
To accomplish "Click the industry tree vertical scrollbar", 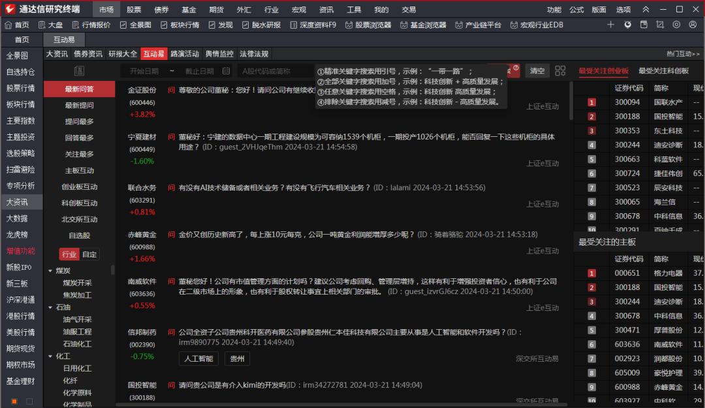I will point(112,270).
